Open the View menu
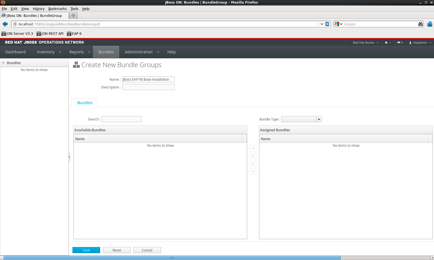This screenshot has width=434, height=260. [25, 9]
